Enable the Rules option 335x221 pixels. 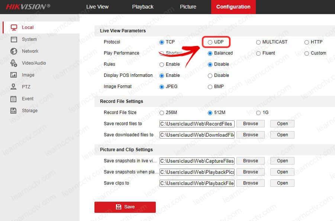162,64
